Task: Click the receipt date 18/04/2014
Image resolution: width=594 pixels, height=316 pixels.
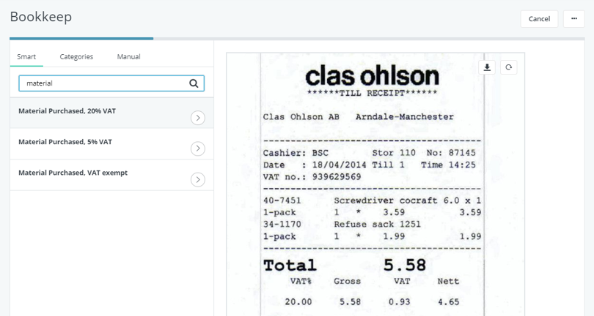Action: [x=339, y=165]
